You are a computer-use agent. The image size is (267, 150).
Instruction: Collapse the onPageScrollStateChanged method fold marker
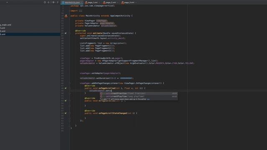pyautogui.click(x=70, y=113)
